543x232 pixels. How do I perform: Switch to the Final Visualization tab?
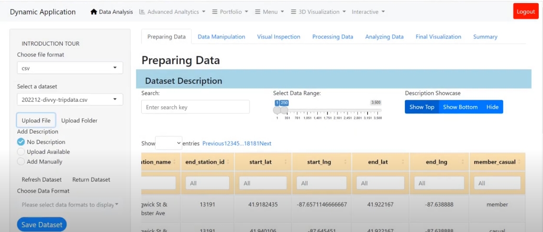[x=438, y=37]
